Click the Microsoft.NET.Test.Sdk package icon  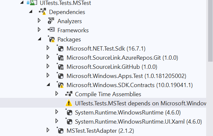coord(60,49)
